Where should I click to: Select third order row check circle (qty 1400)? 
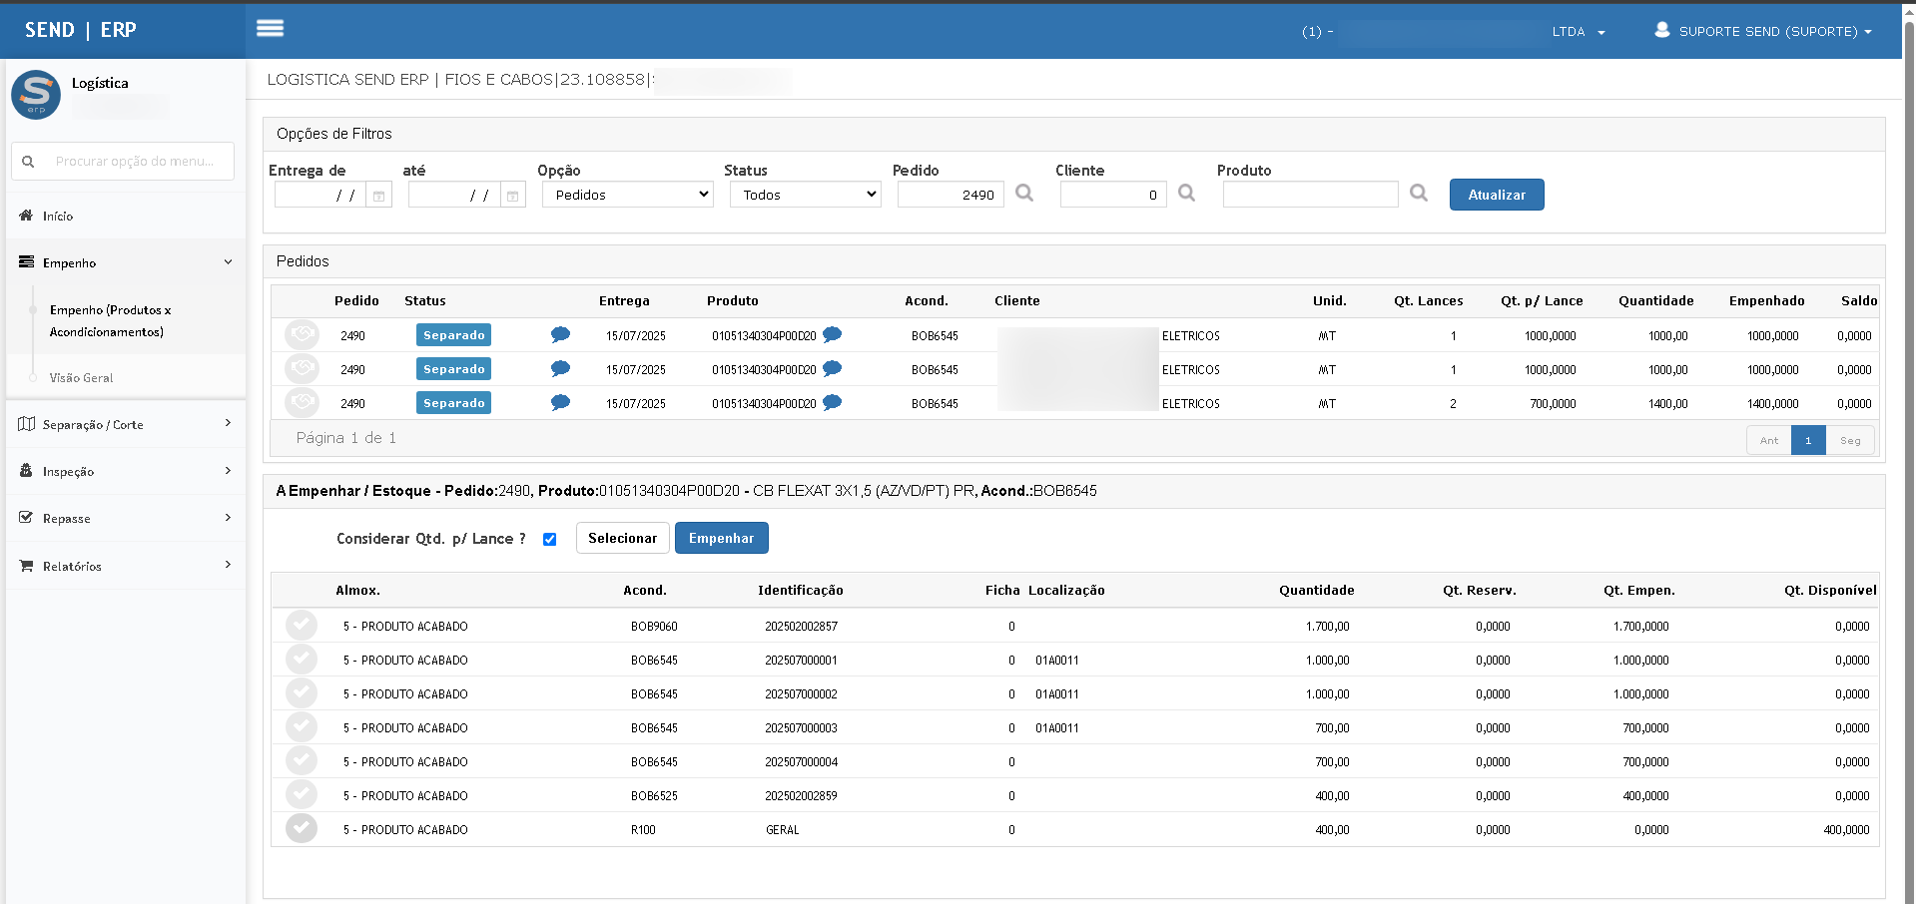pyautogui.click(x=302, y=403)
